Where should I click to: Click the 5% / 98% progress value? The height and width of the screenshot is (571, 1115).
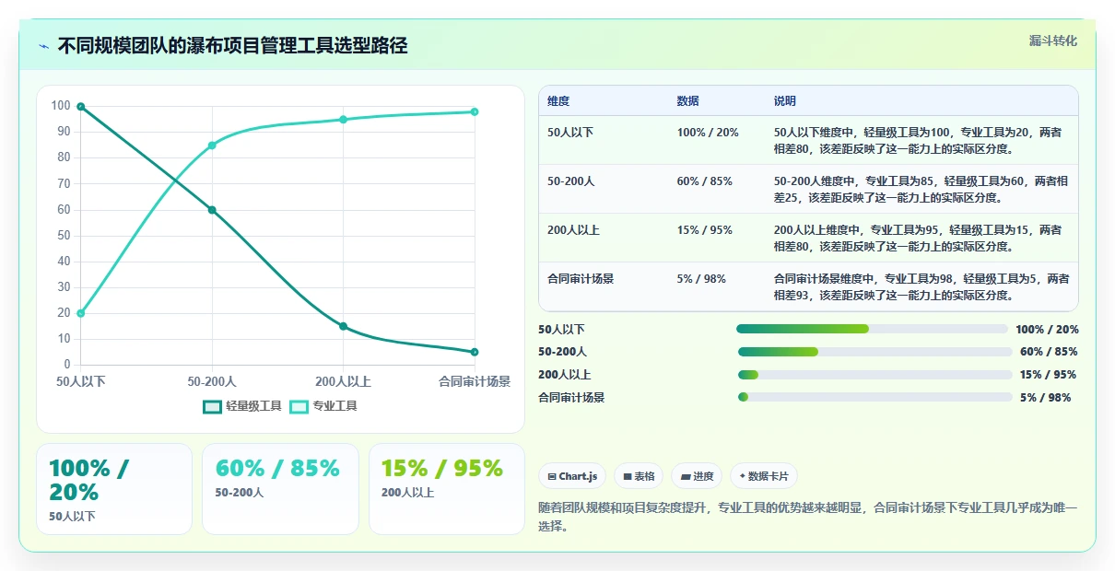1045,398
